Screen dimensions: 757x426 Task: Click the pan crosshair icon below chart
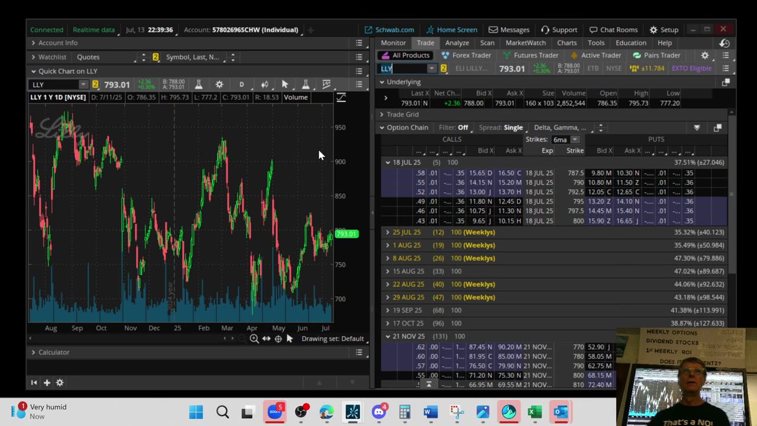click(278, 338)
